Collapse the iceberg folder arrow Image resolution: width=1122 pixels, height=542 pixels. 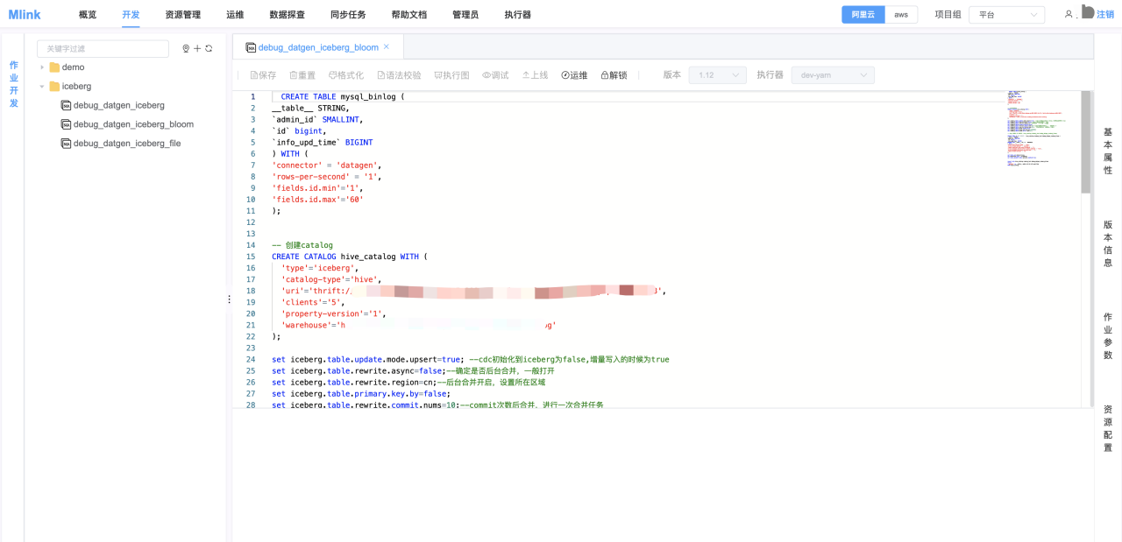click(x=42, y=87)
